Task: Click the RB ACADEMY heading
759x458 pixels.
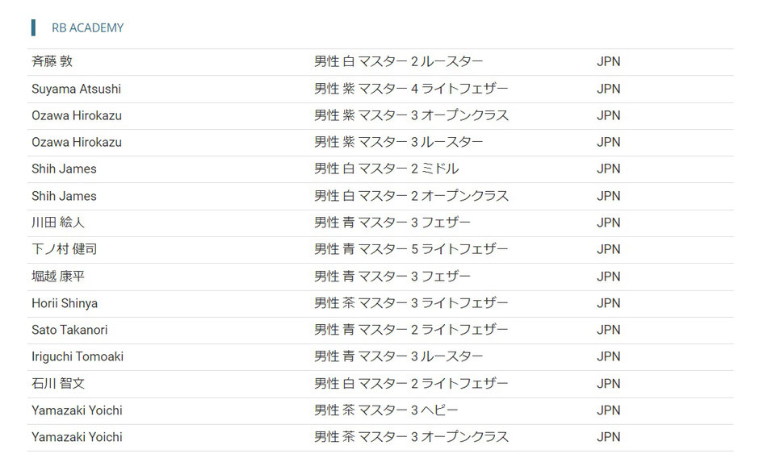Action: [x=88, y=28]
